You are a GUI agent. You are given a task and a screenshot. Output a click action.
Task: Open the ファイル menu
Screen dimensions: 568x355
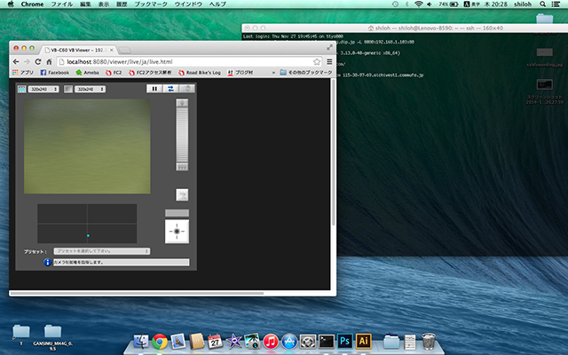click(61, 4)
